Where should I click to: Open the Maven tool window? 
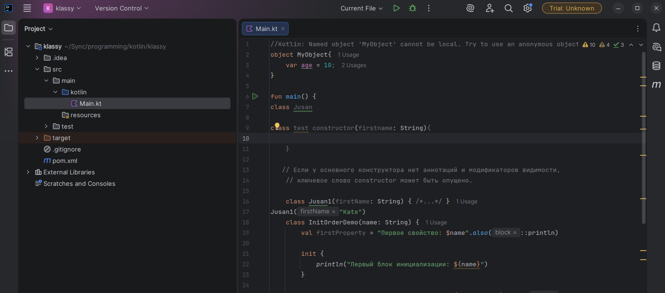tap(656, 85)
